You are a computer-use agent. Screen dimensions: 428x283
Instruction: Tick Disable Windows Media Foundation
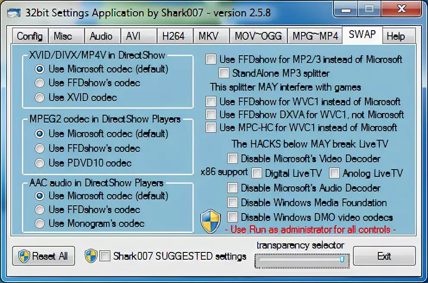tap(233, 203)
